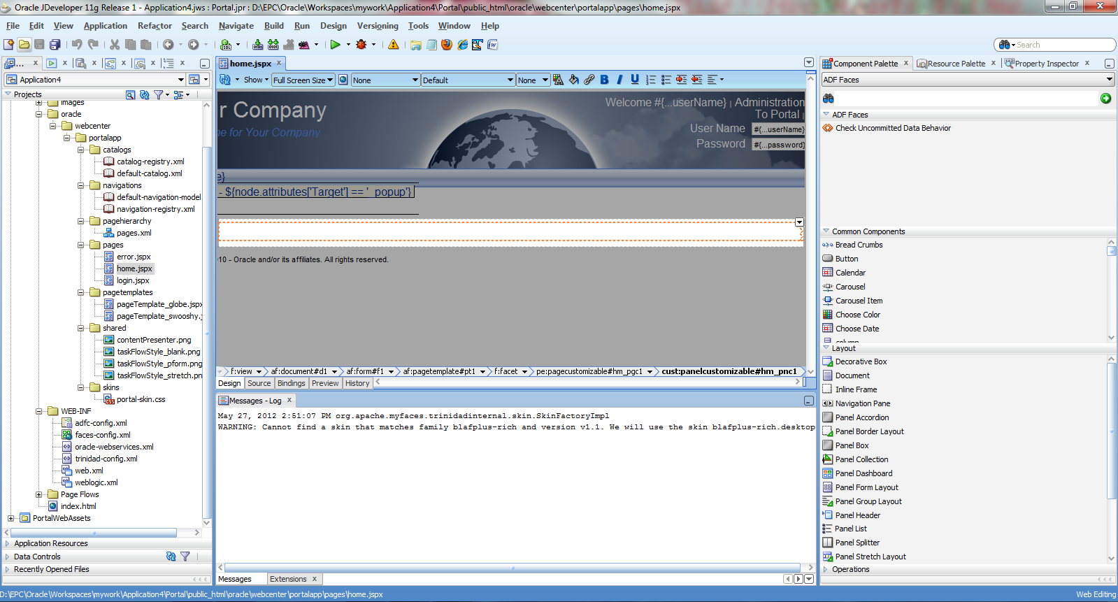The image size is (1118, 602).
Task: Toggle Italic formatting
Action: click(x=619, y=80)
